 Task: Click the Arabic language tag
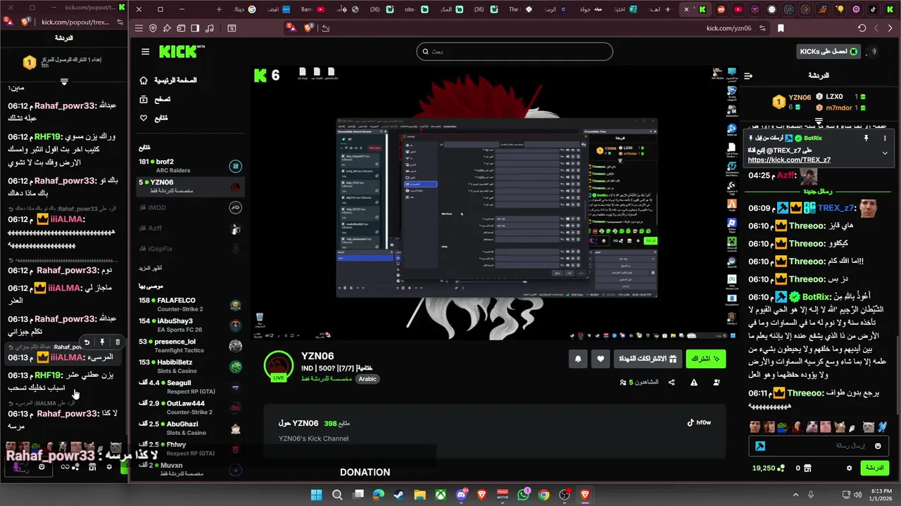tap(367, 379)
